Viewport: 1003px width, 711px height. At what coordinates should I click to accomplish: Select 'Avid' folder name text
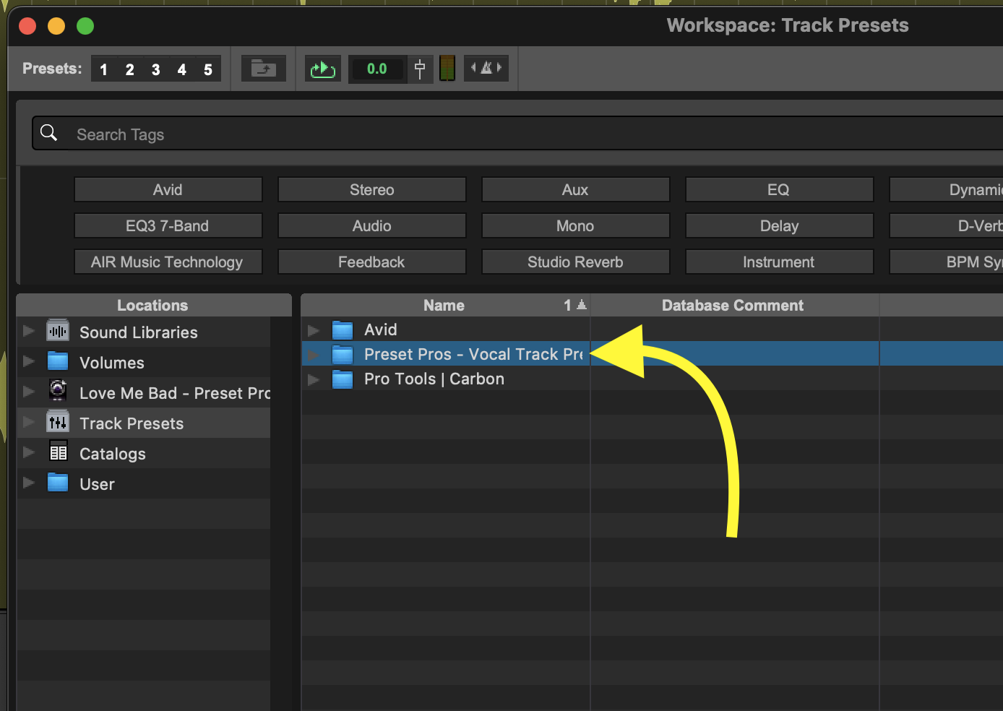coord(381,329)
